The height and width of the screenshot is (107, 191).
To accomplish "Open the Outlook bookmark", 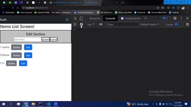I will pos(174,12).
